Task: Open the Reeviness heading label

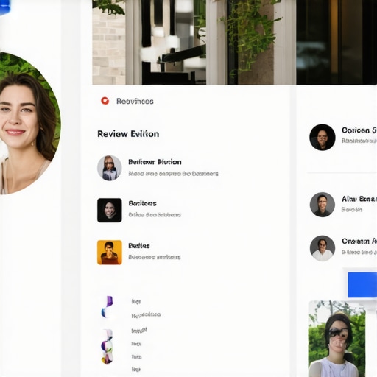Action: tap(135, 101)
